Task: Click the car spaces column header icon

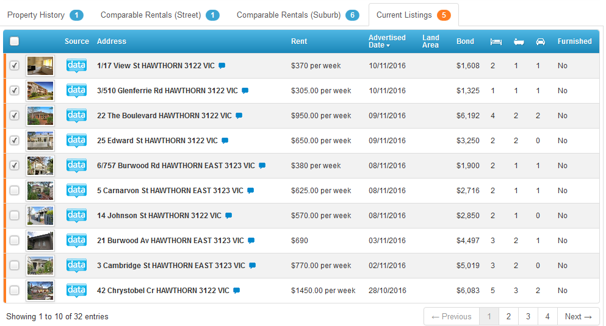Action: coord(540,41)
